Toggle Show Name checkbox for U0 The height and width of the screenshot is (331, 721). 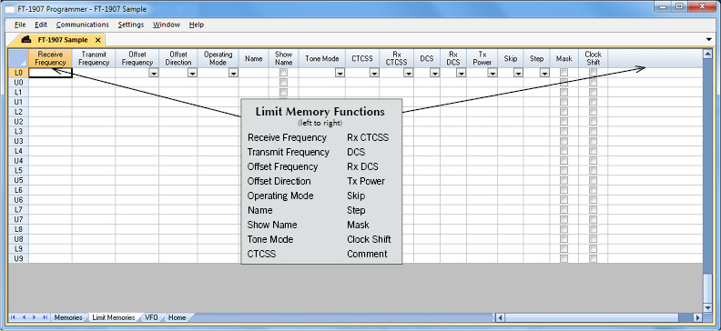click(x=283, y=82)
